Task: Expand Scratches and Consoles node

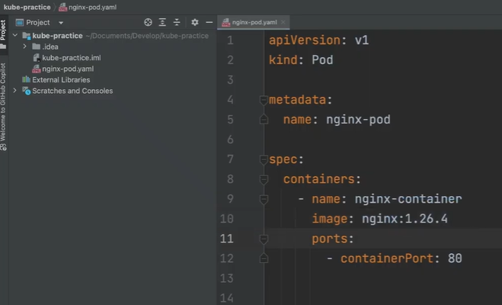Action: pos(14,91)
